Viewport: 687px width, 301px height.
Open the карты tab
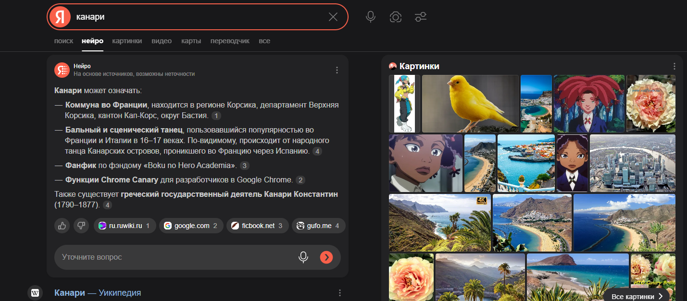191,41
